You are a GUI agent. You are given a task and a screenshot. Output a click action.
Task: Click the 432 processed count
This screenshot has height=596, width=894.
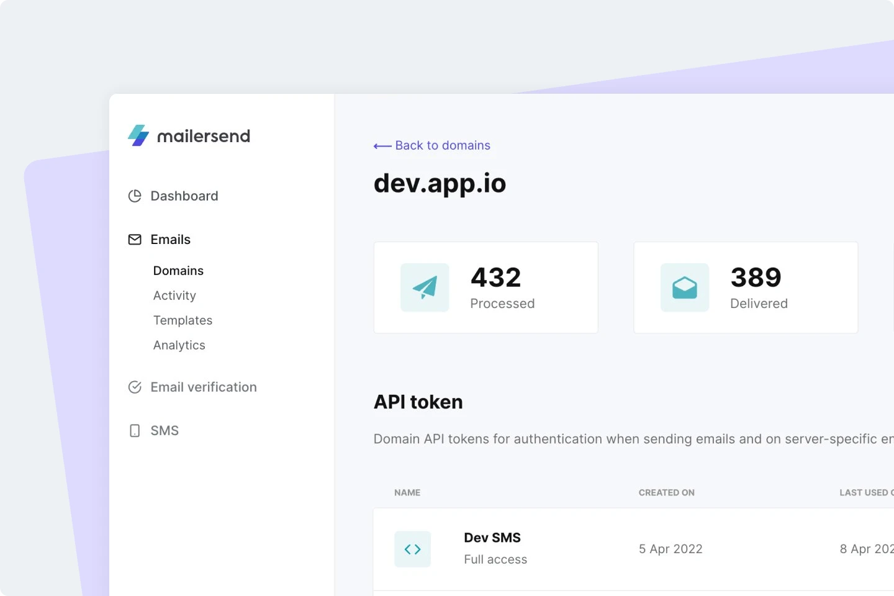pyautogui.click(x=495, y=278)
